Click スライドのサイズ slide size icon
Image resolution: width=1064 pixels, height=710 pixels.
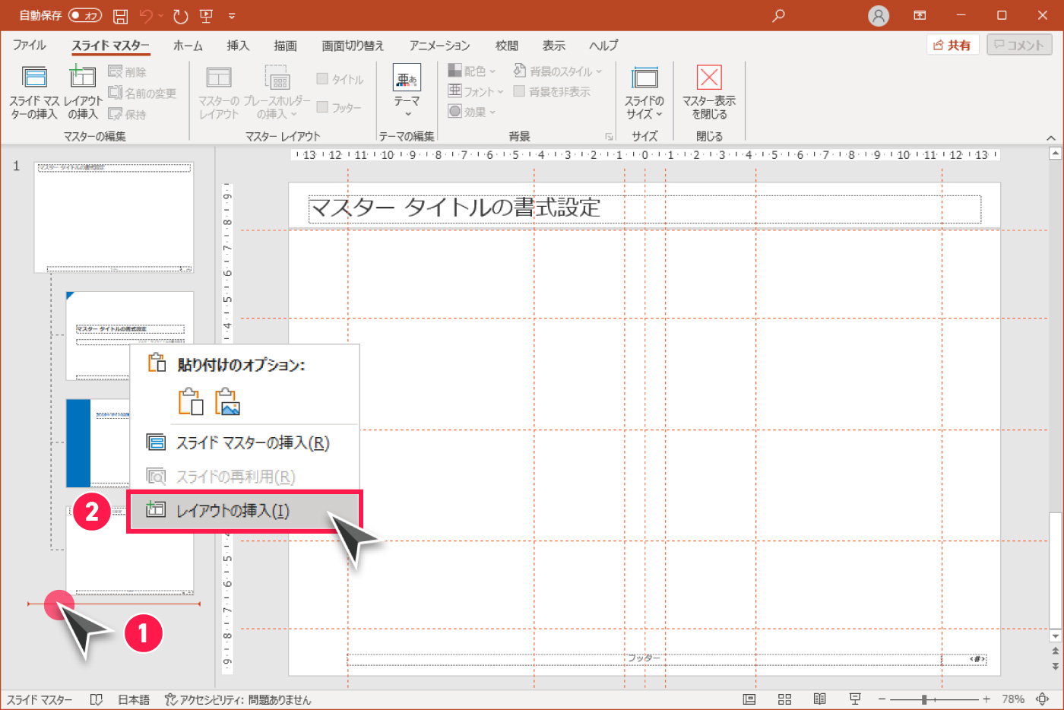pyautogui.click(x=644, y=78)
